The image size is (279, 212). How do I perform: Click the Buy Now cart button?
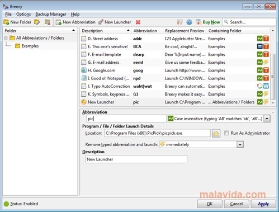[208, 22]
